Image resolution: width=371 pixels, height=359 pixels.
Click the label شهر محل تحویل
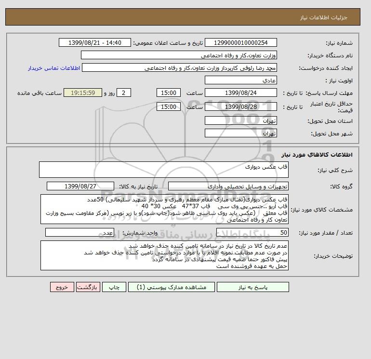point(331,133)
